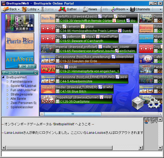Expand the Familienspiele tree node
This screenshot has height=158, width=164.
click(7, 82)
